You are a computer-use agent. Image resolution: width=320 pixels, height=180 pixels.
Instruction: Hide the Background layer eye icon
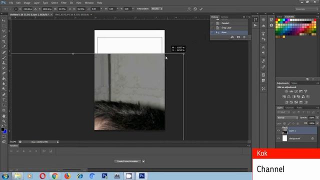pyautogui.click(x=278, y=138)
